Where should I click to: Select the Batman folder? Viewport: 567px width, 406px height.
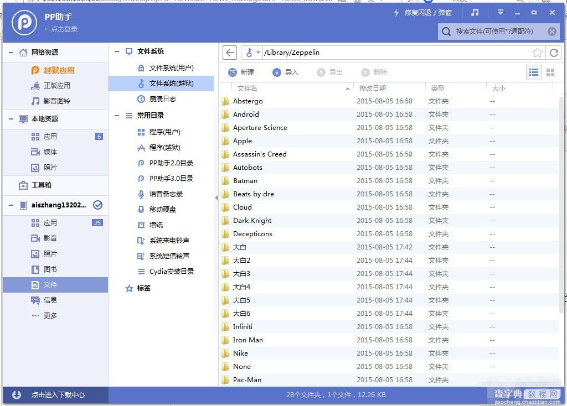click(390, 181)
